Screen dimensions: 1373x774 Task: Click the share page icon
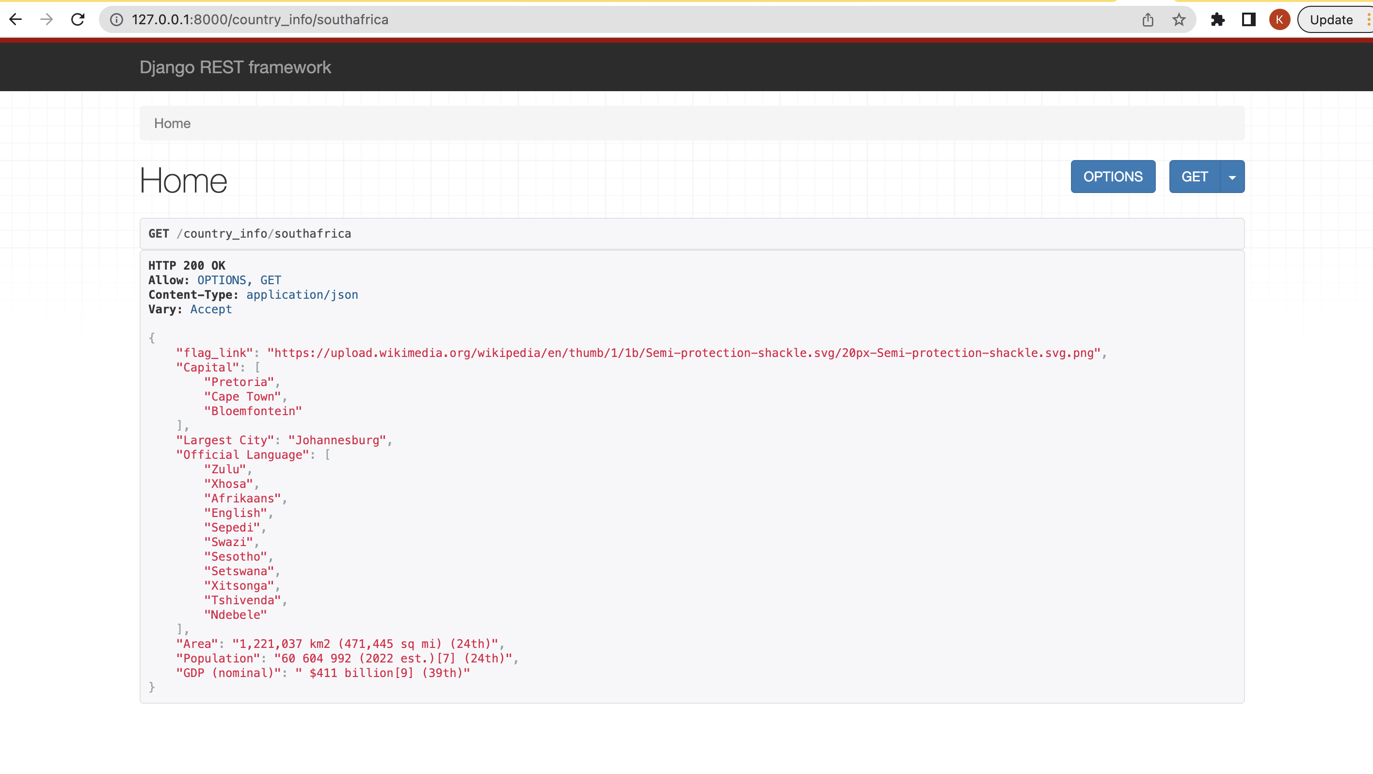click(x=1148, y=20)
